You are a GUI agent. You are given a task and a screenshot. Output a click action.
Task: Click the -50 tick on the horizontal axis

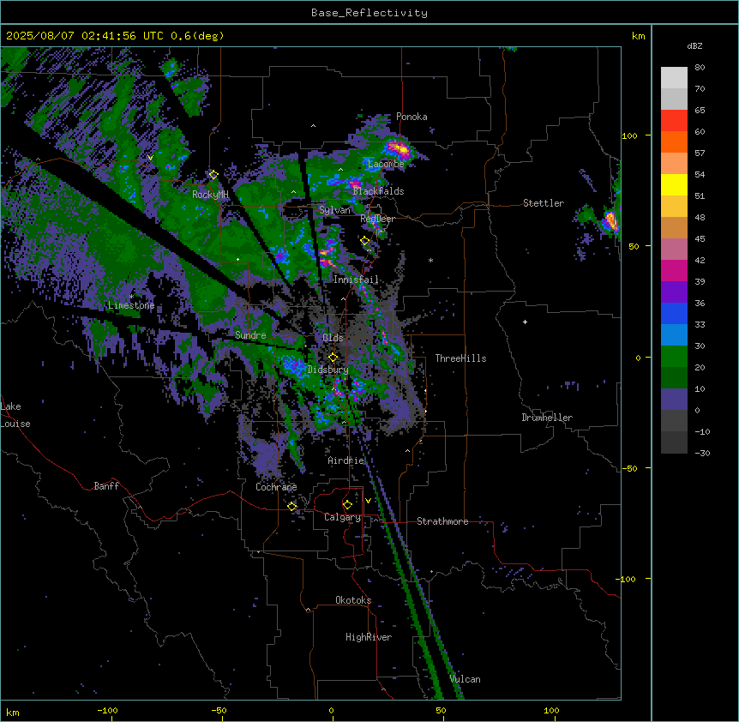point(219,710)
